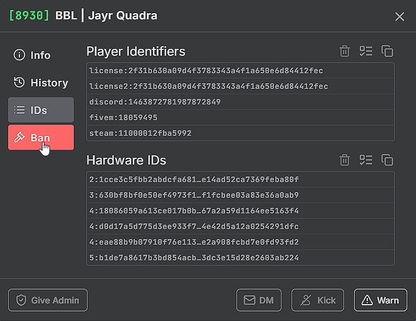Copy all Hardware IDs
The image size is (416, 321).
click(387, 160)
